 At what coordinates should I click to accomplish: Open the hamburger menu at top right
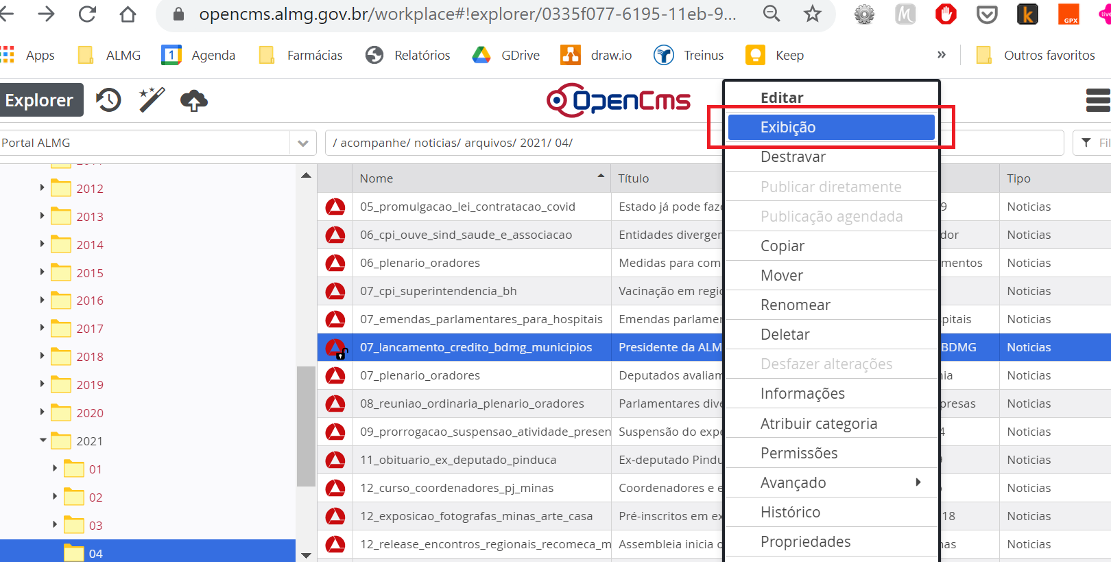click(1097, 100)
